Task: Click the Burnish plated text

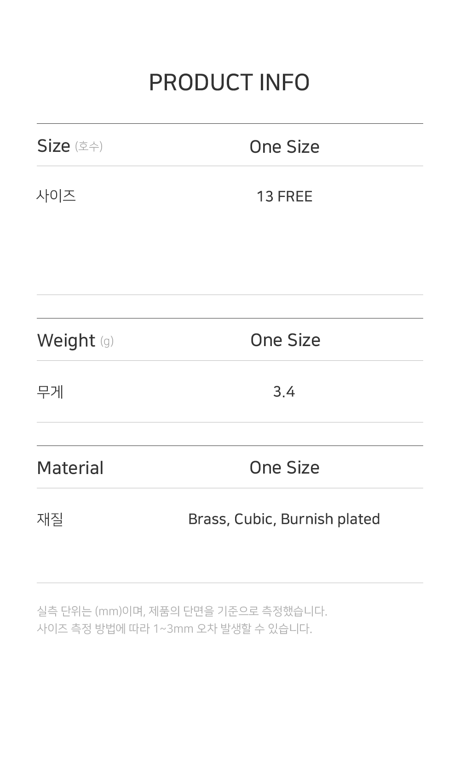Action: coord(330,519)
